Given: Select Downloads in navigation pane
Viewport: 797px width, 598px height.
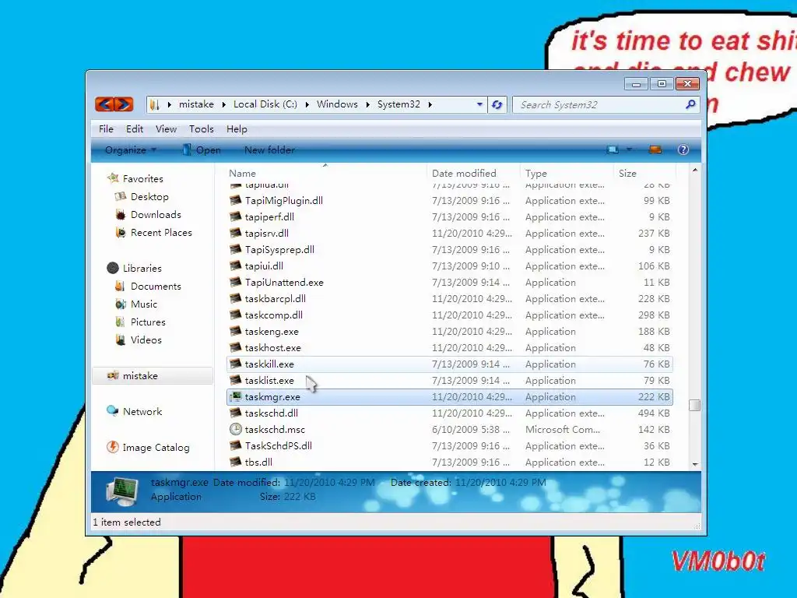Looking at the screenshot, I should [148, 215].
